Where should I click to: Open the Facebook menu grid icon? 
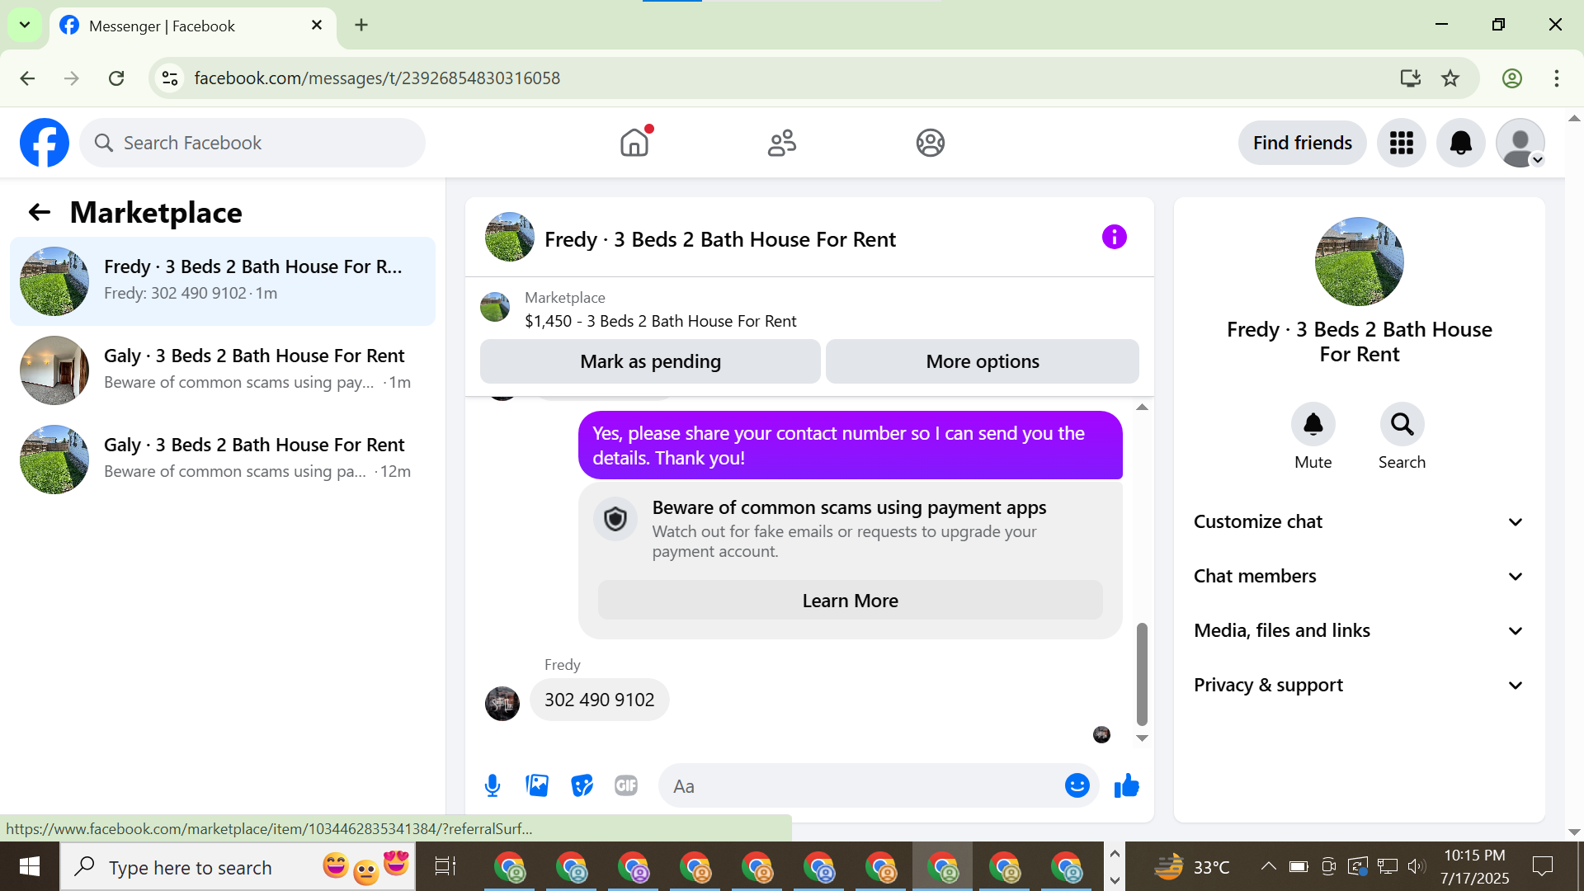click(1401, 143)
